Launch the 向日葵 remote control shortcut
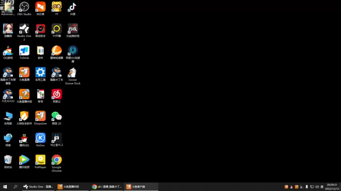The height and width of the screenshot is (191, 341). pos(40,8)
